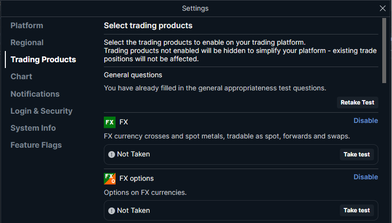Go to the Notifications settings section
392x223 pixels.
[x=35, y=94]
